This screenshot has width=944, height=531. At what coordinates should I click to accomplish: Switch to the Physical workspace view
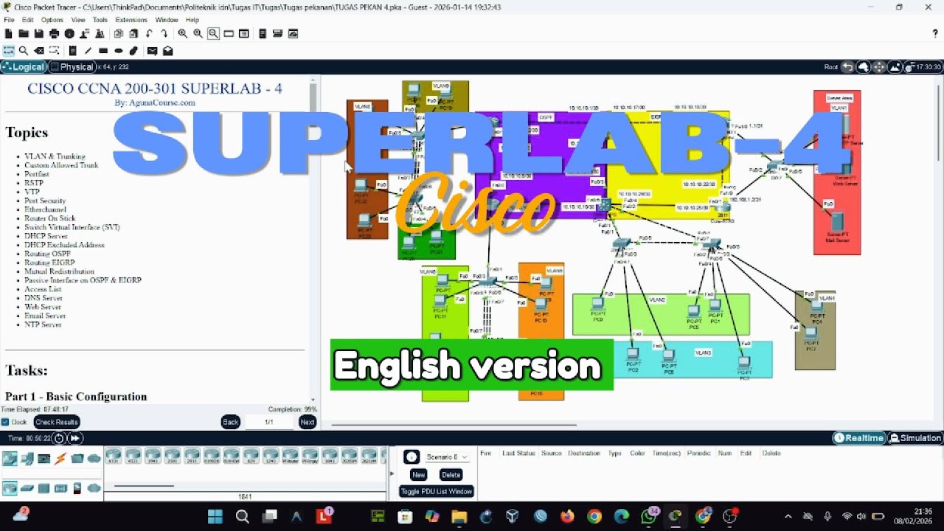(72, 67)
